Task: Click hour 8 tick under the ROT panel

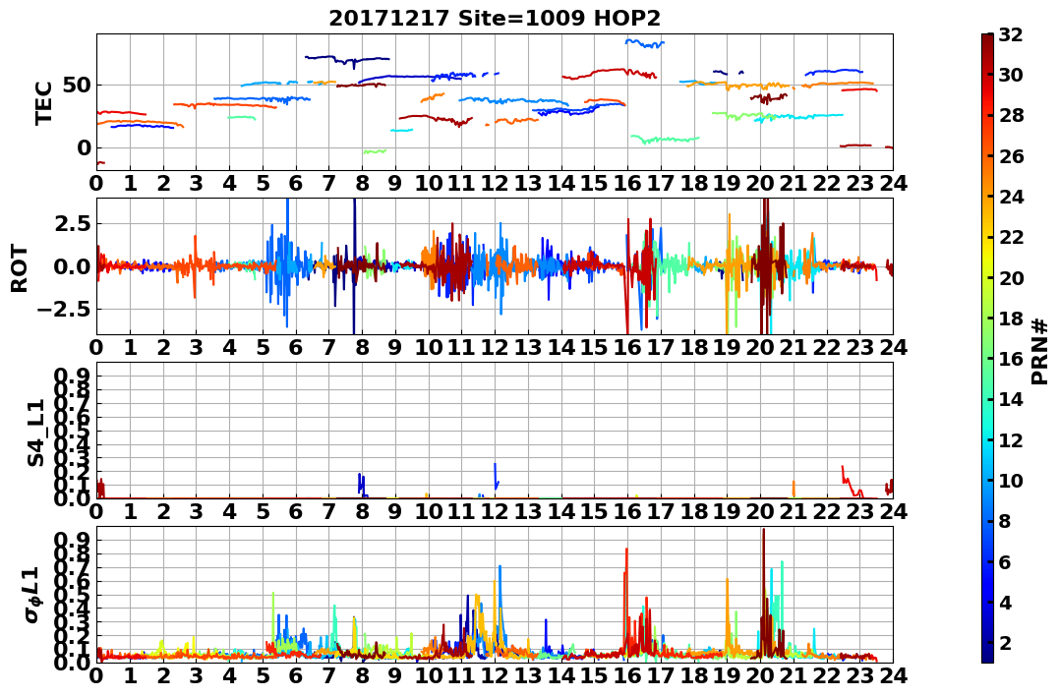Action: click(362, 347)
